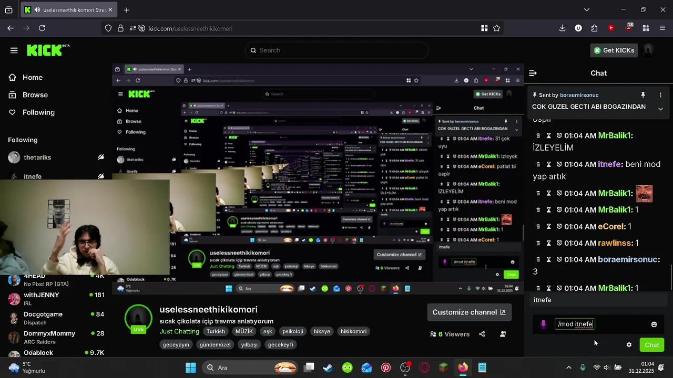
Task: Click the Kick search field
Action: pos(336,50)
